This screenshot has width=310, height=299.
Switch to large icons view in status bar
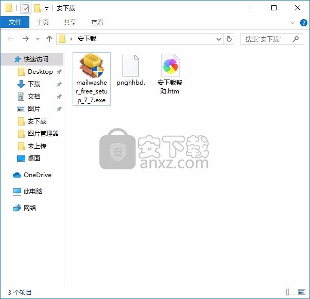click(302, 292)
